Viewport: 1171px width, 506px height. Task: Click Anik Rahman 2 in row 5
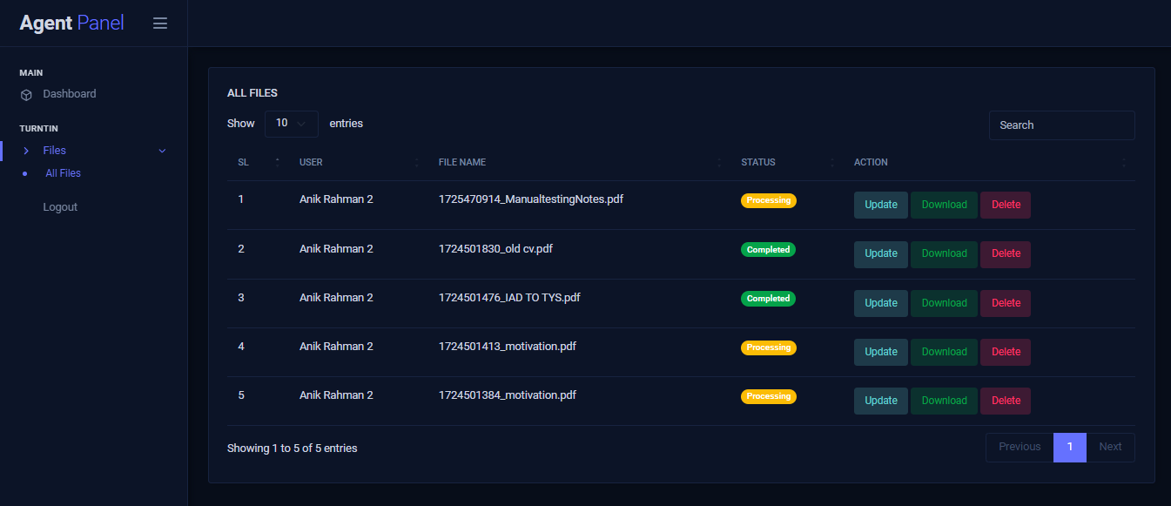pos(336,395)
